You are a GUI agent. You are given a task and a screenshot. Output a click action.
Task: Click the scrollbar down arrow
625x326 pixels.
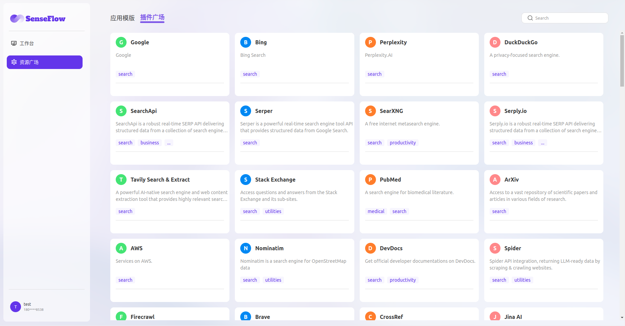pos(622,318)
